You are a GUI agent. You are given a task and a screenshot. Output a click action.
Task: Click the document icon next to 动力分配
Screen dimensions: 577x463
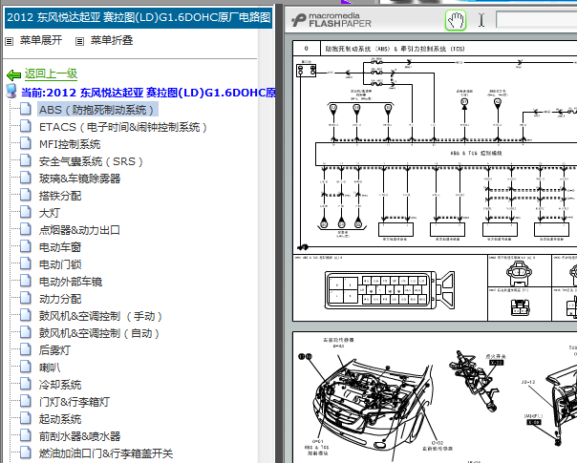pyautogui.click(x=26, y=298)
